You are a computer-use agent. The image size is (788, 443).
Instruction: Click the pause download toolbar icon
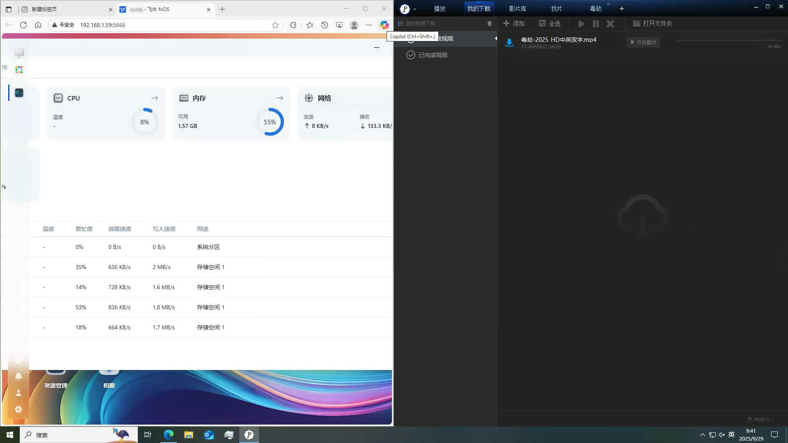[x=596, y=24]
